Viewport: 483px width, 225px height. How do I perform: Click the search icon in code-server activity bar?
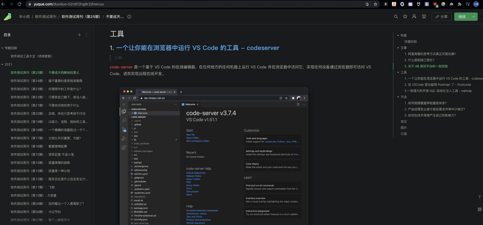tap(124, 120)
